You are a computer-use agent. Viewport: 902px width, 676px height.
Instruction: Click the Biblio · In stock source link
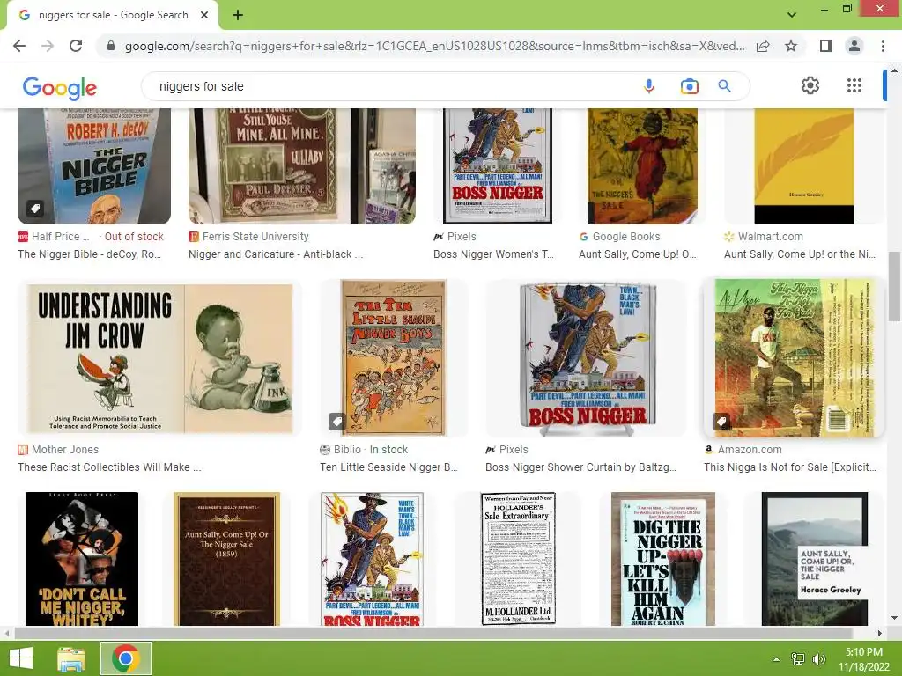(371, 450)
